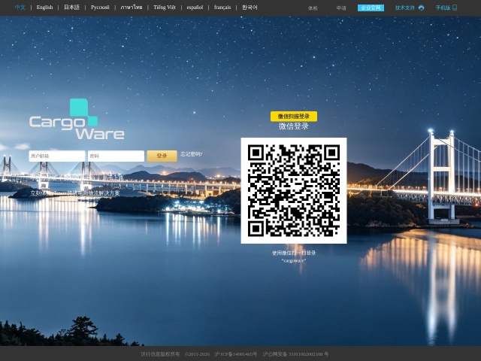This screenshot has width=481, height=361.
Task: Click the mobile phone icon
Action: click(455, 8)
